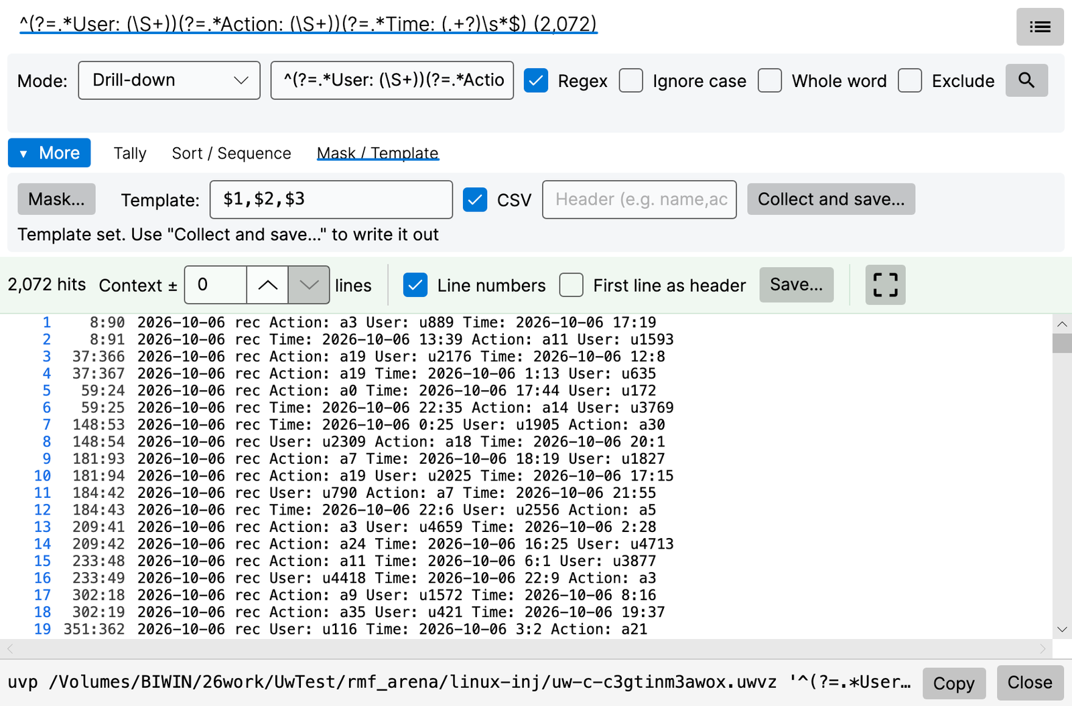Run search with the magnifier button
Screen dimensions: 1072x706
pyautogui.click(x=1026, y=80)
